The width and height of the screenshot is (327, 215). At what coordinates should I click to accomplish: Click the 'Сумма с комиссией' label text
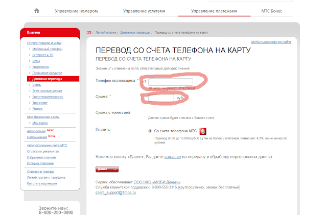point(113,112)
